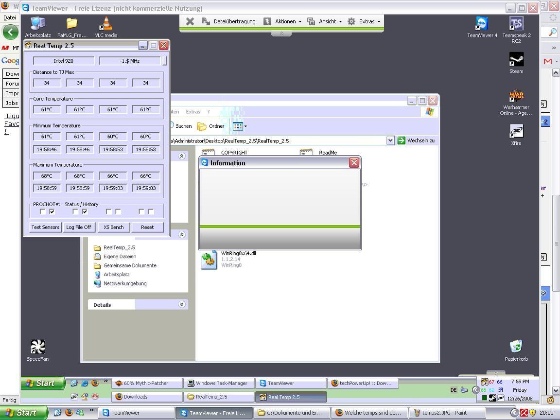The image size is (560, 420).
Task: Open Xfire desktop shortcut
Action: (516, 135)
